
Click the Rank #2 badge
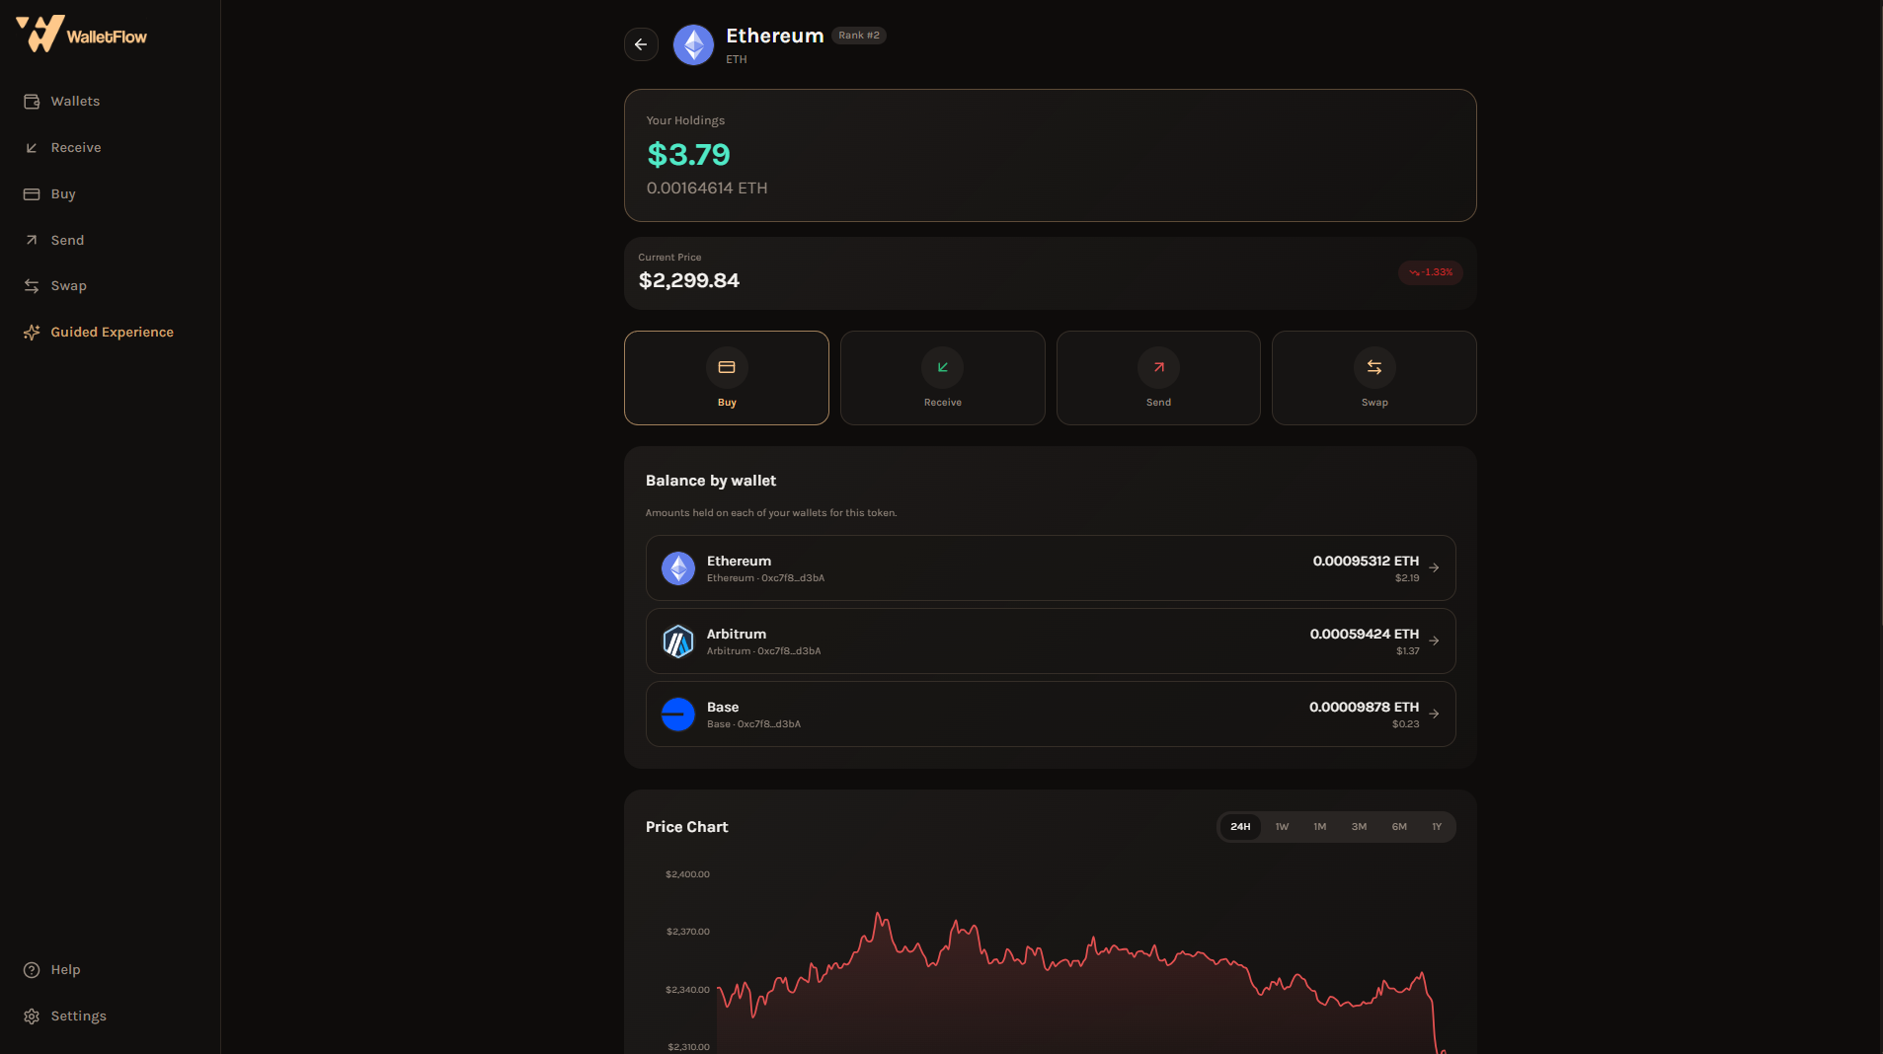coord(859,36)
